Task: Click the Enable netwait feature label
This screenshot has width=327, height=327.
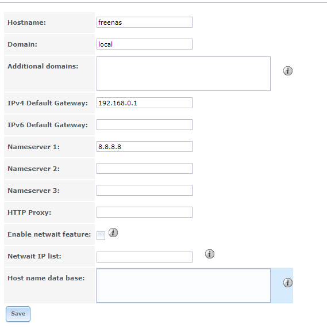Action: pyautogui.click(x=49, y=234)
